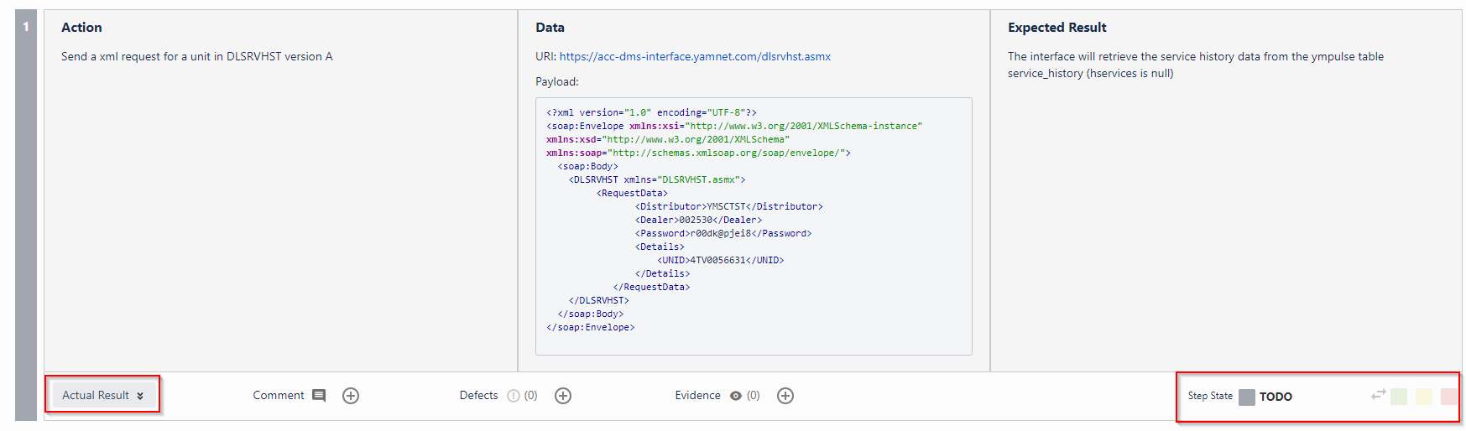Click the Evidence label
The image size is (1466, 431).
click(697, 395)
